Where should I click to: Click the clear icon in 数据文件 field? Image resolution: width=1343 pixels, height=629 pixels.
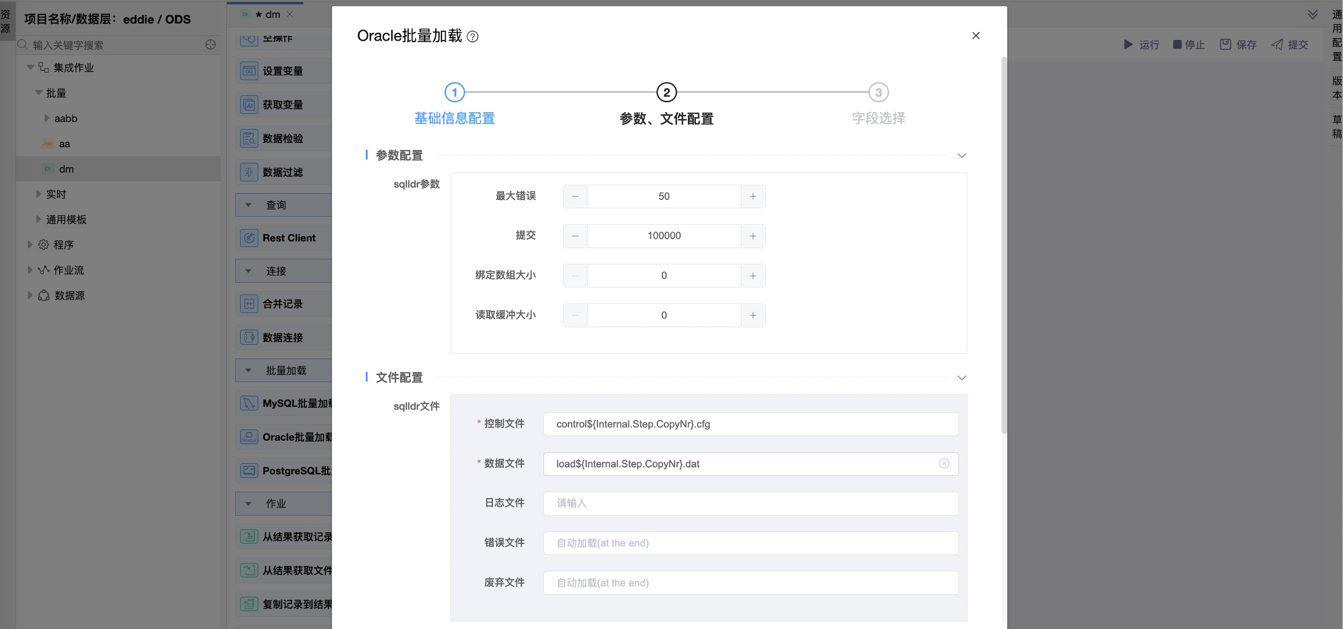[x=944, y=463]
